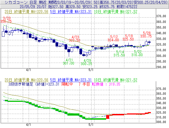The image size is (169, 128).
Task: Click the 290.00 axis label on upper chart
Action: click(161, 62)
